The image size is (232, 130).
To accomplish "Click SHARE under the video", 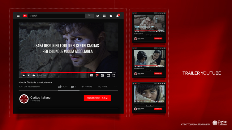I will (87, 87).
